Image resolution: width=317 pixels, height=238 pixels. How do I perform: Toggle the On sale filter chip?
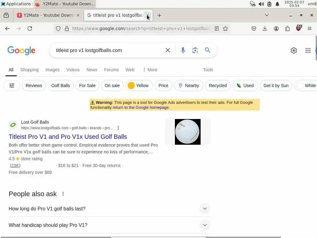112,86
